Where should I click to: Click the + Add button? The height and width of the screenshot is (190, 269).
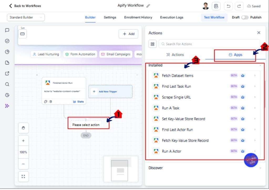pos(128,34)
